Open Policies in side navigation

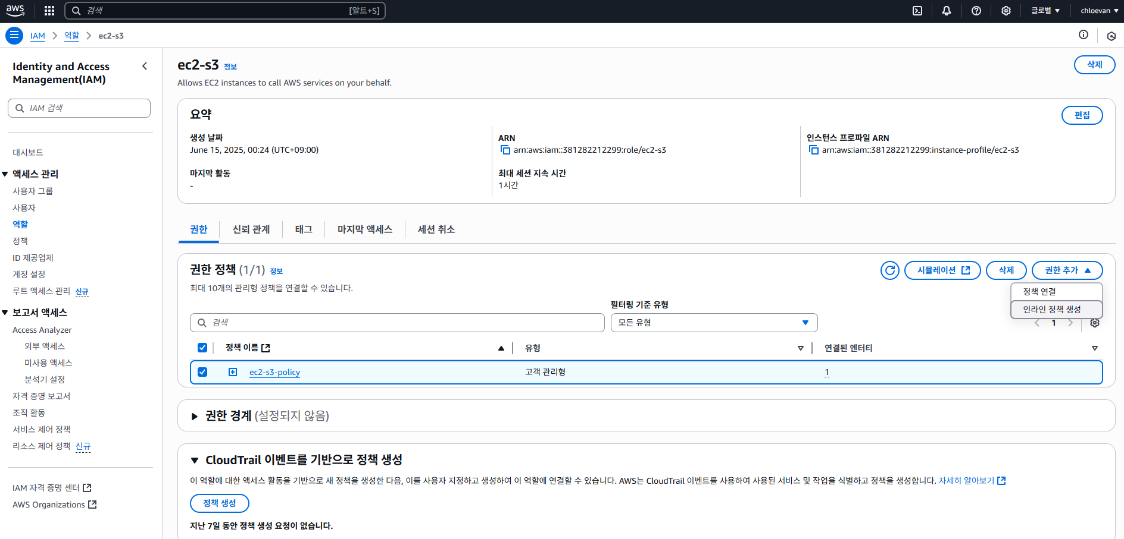pyautogui.click(x=20, y=241)
